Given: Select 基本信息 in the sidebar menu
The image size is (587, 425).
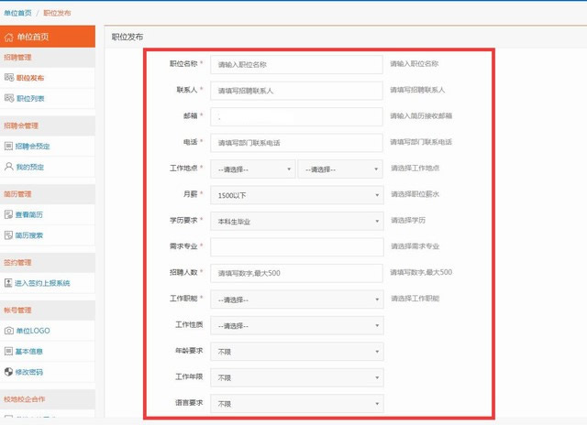Looking at the screenshot, I should [x=29, y=351].
